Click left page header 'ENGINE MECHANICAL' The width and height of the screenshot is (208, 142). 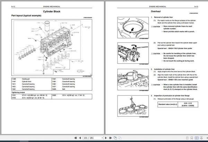(x=52, y=7)
